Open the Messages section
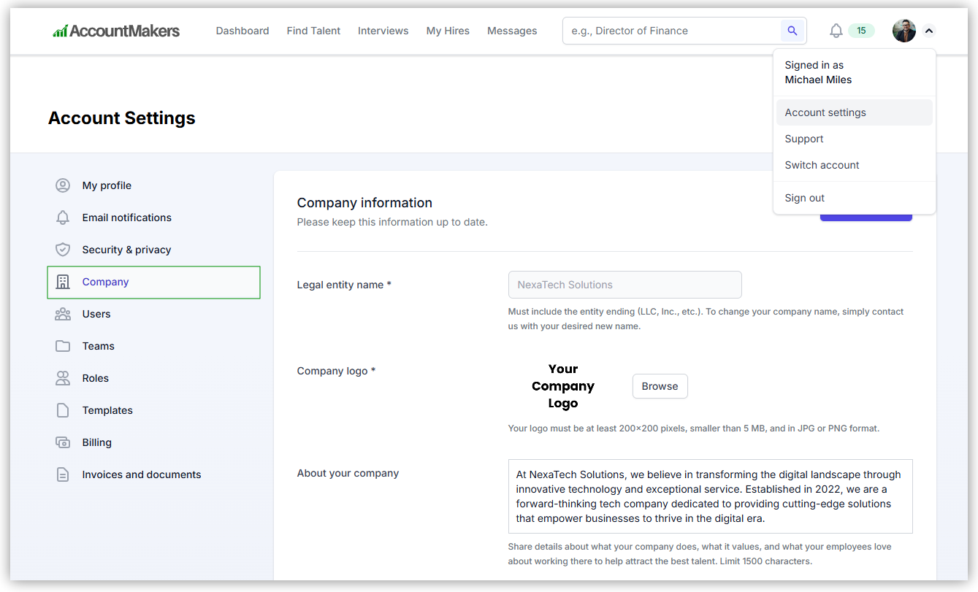Image resolution: width=978 pixels, height=592 pixels. [511, 31]
